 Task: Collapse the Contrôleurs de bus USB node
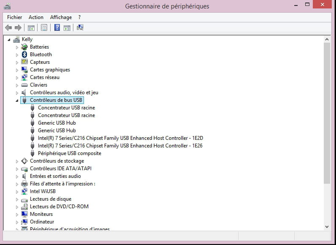point(17,101)
